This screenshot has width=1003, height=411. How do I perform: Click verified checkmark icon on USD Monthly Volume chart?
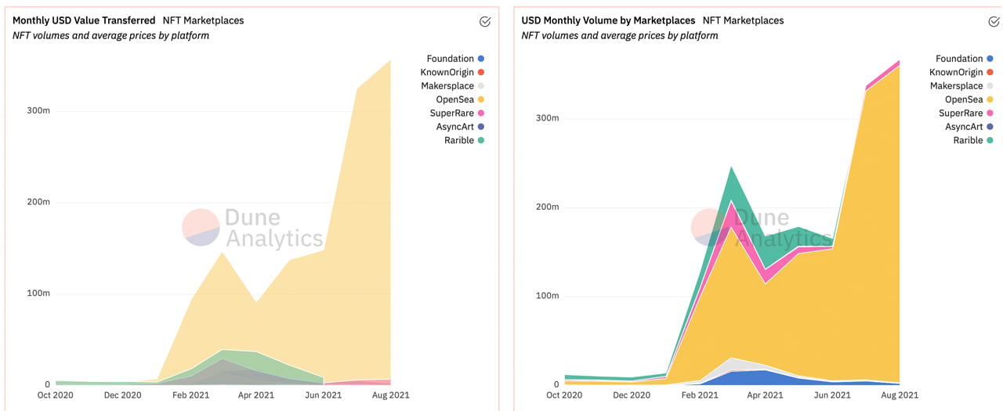994,22
